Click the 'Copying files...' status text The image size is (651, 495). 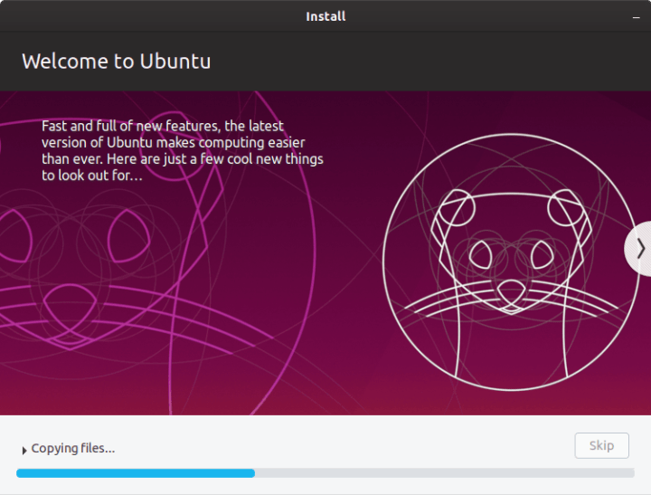click(x=73, y=449)
